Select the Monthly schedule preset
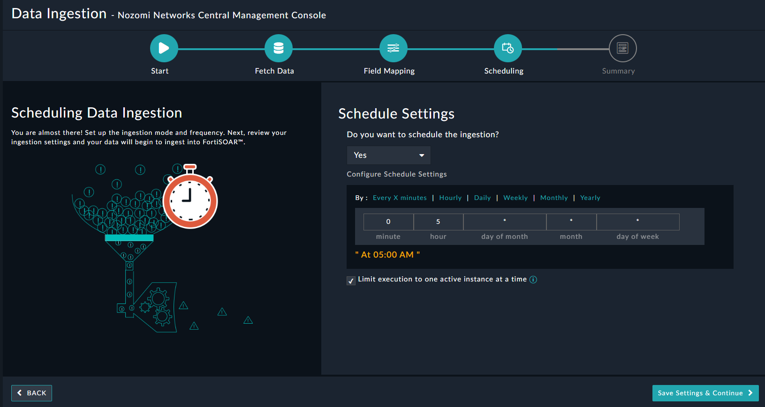This screenshot has height=407, width=765. [x=554, y=198]
